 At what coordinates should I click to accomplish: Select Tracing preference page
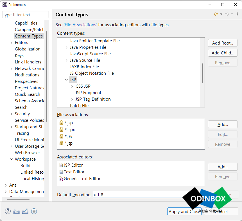(22, 133)
